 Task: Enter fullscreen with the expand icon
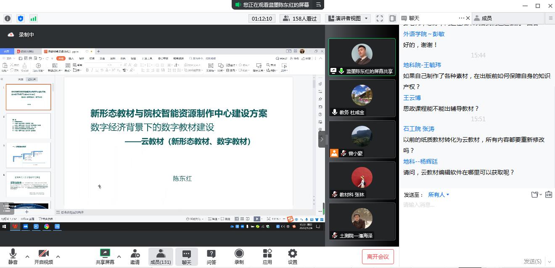[380, 18]
